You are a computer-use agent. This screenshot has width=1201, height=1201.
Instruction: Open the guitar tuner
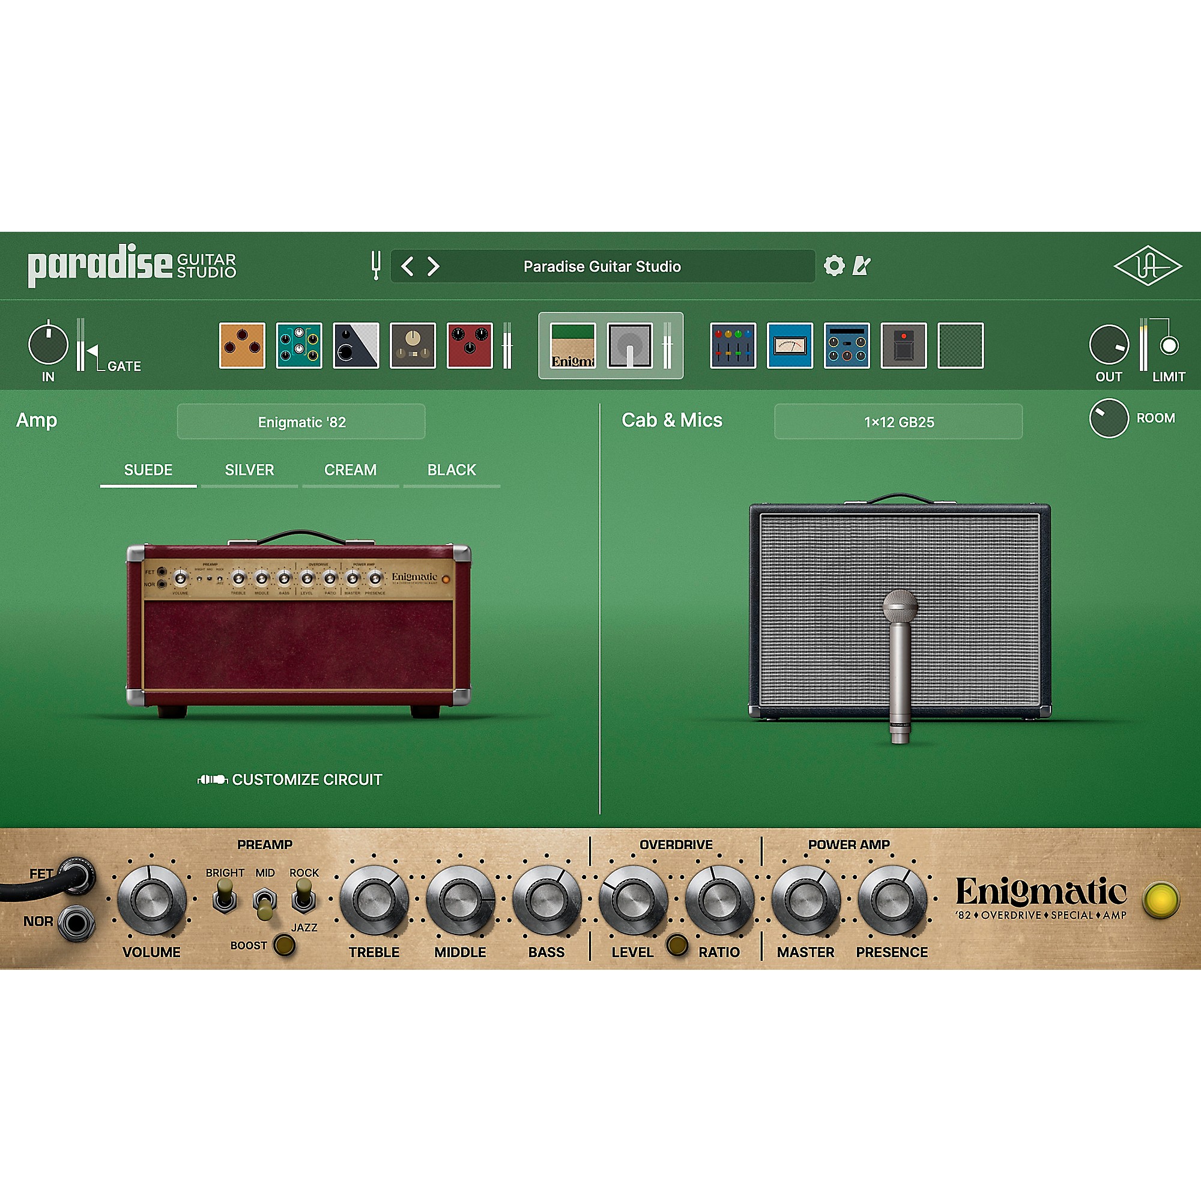click(x=377, y=266)
